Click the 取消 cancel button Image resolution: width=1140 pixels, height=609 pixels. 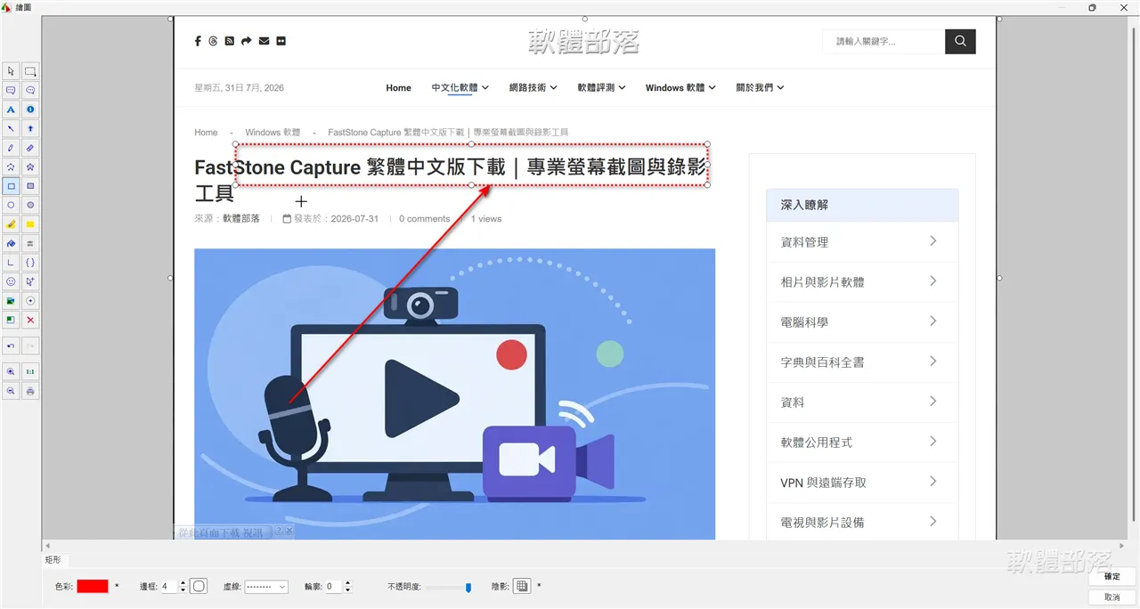1111,597
